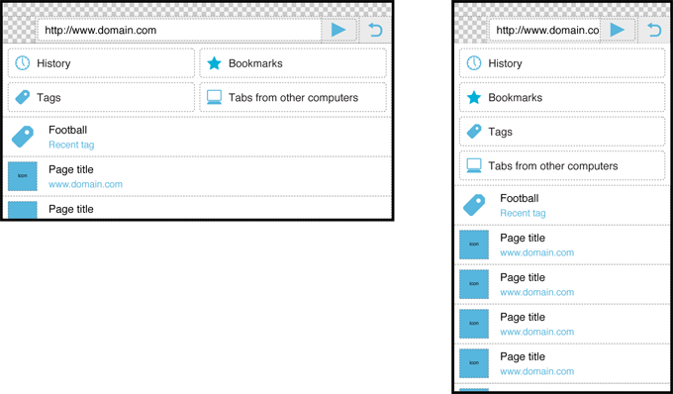Image resolution: width=673 pixels, height=394 pixels.
Task: Open History in the tall portrait mockup
Action: [x=562, y=63]
